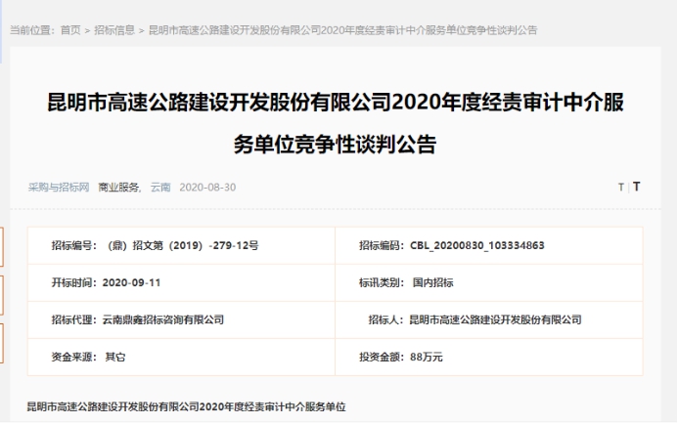This screenshot has height=424, width=678.
Task: Click the 资金来源 value 其它
Action: [114, 357]
